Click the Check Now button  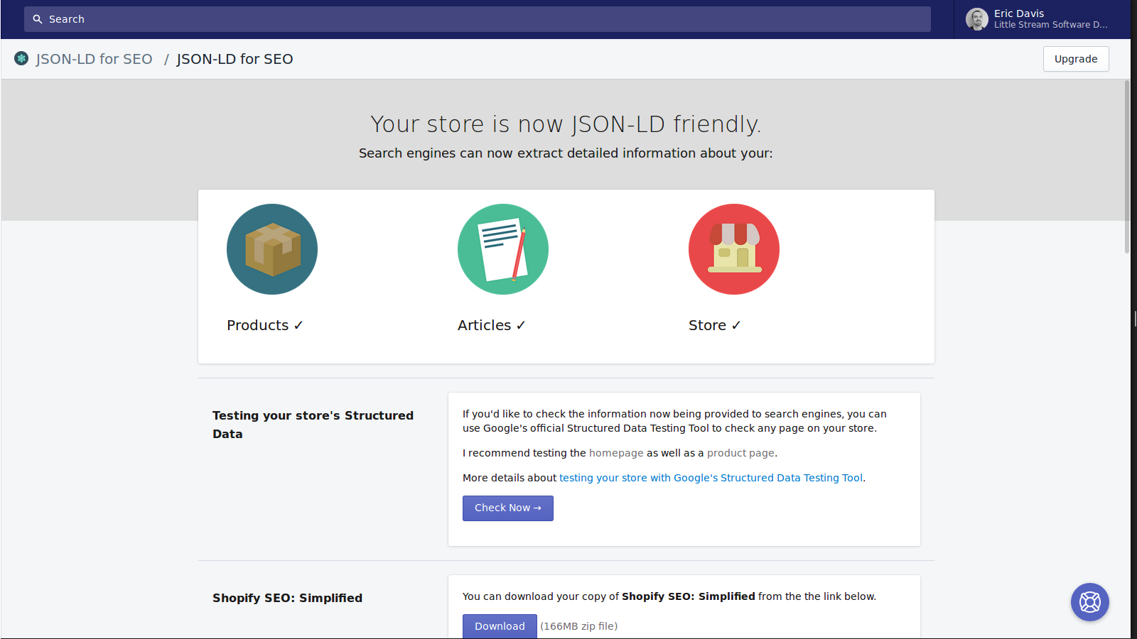coord(508,508)
